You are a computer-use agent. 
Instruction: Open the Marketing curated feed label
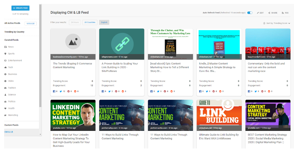(13, 115)
